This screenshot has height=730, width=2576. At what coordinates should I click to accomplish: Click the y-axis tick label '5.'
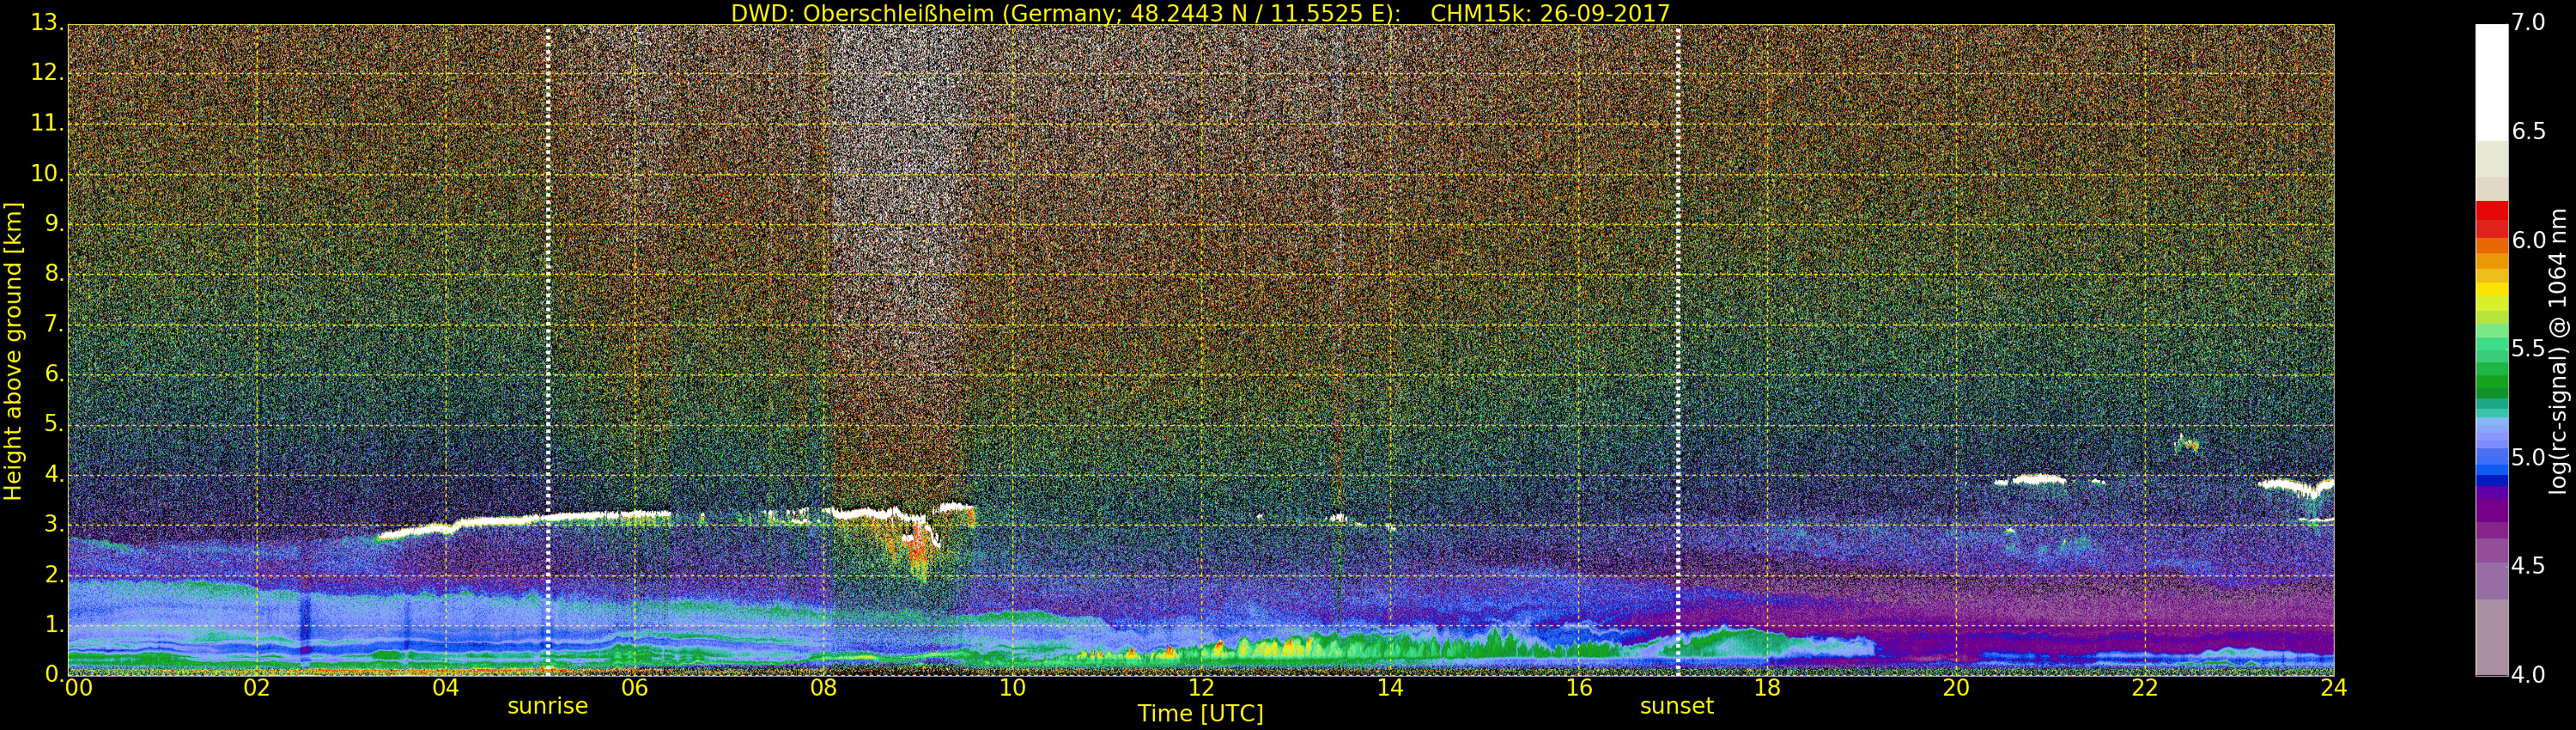[54, 423]
